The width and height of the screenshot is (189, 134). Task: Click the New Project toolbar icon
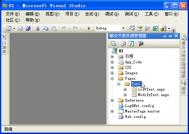click(x=9, y=28)
